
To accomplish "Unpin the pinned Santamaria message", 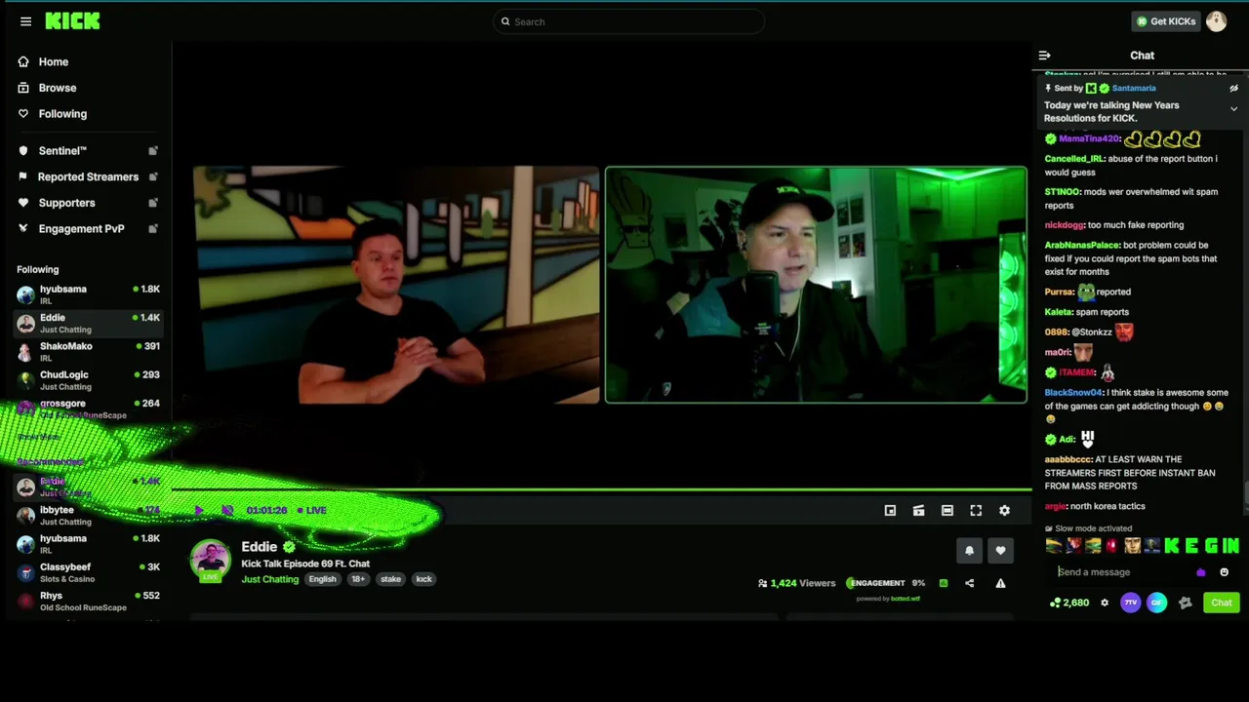I will 1233,88.
